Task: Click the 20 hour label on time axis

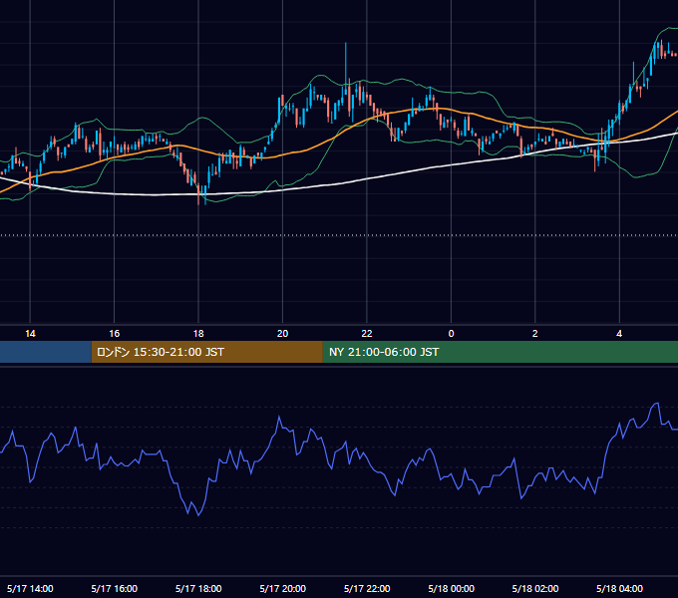Action: point(282,334)
